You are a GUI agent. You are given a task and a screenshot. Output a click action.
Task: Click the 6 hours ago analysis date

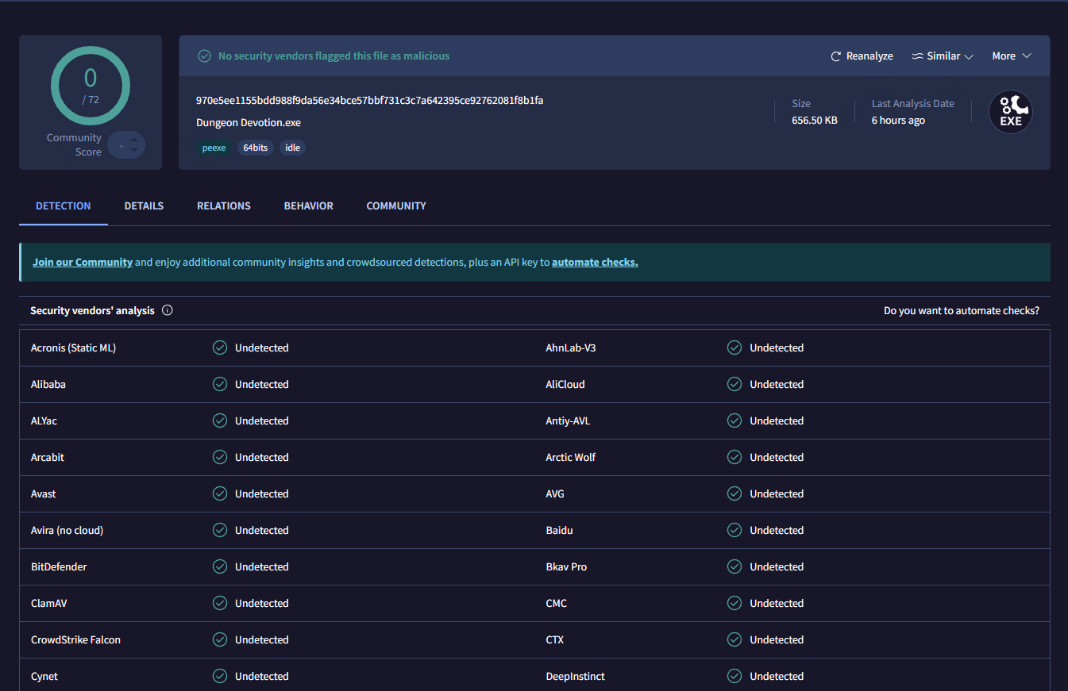898,121
